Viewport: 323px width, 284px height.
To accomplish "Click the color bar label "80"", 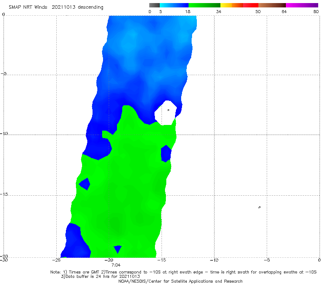I will 316,12.
